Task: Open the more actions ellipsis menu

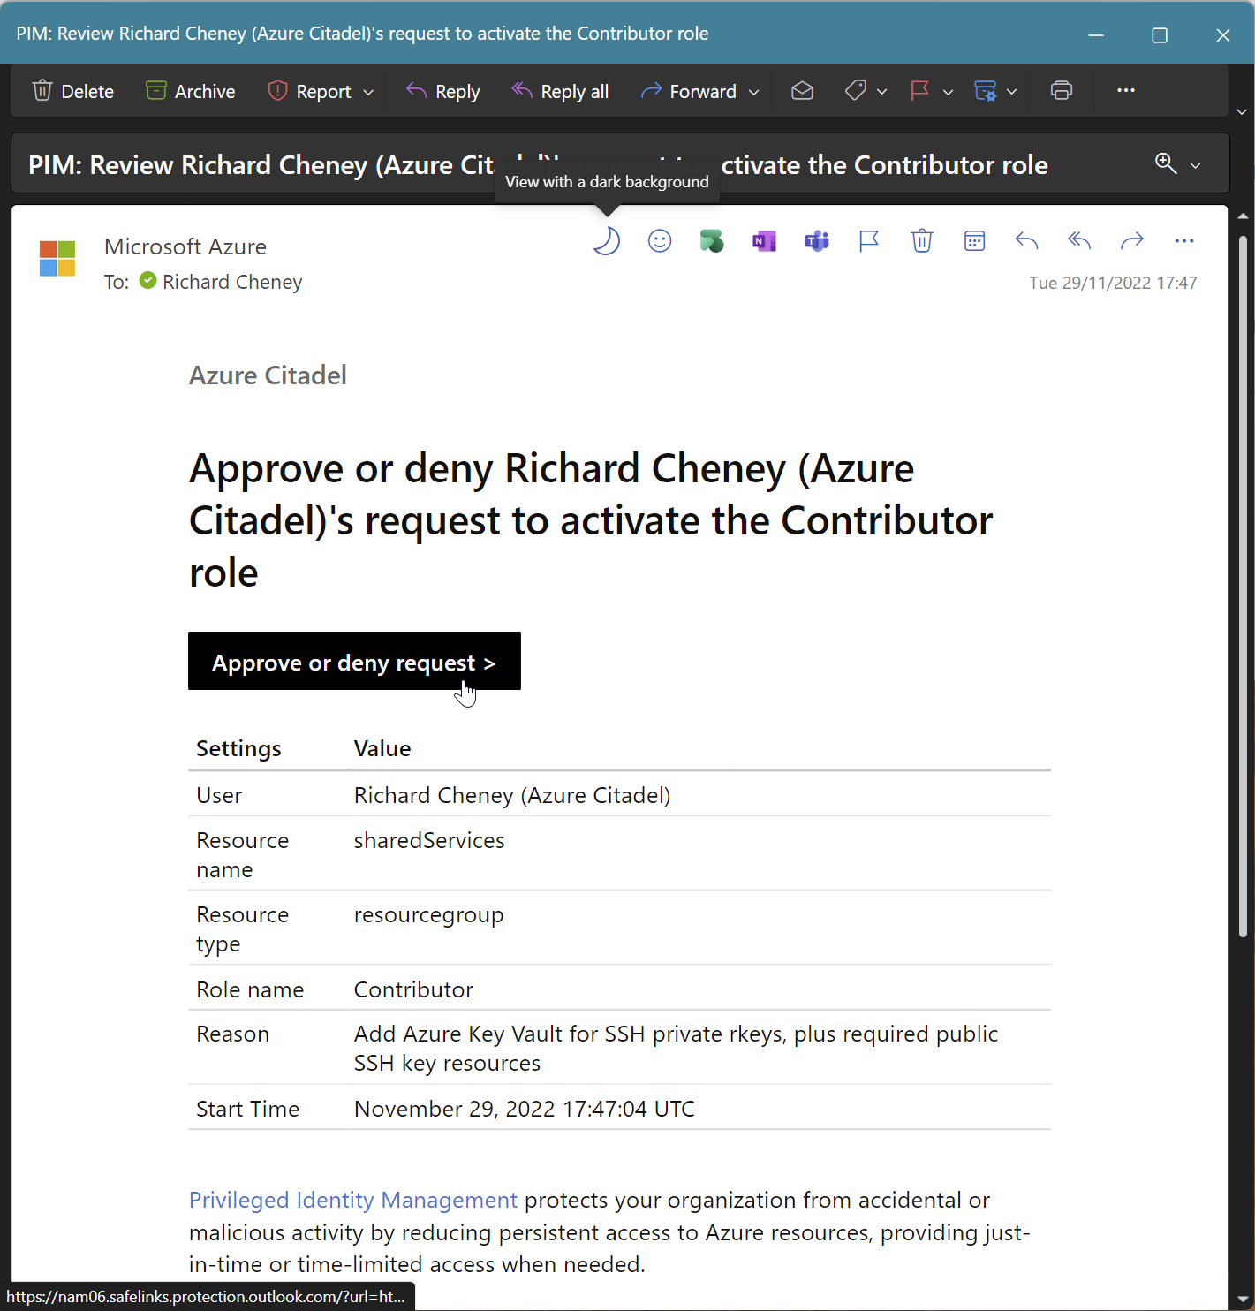Action: tap(1125, 90)
